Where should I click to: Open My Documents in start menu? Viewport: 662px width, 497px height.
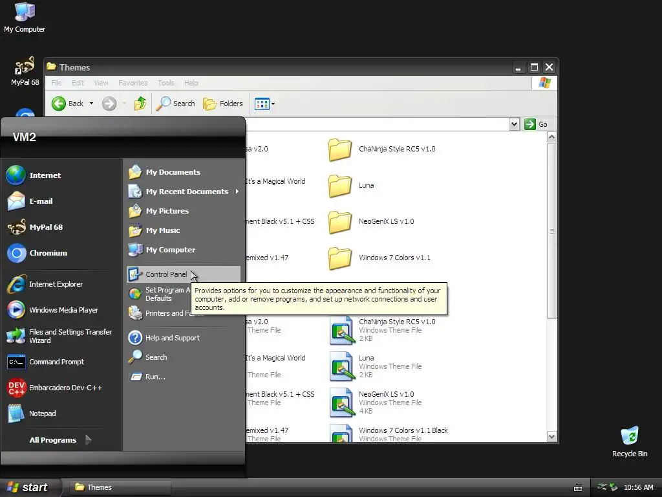click(x=184, y=172)
